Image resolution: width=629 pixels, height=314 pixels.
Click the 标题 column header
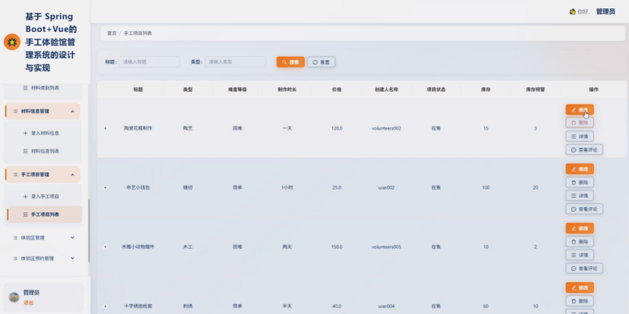[x=138, y=89]
